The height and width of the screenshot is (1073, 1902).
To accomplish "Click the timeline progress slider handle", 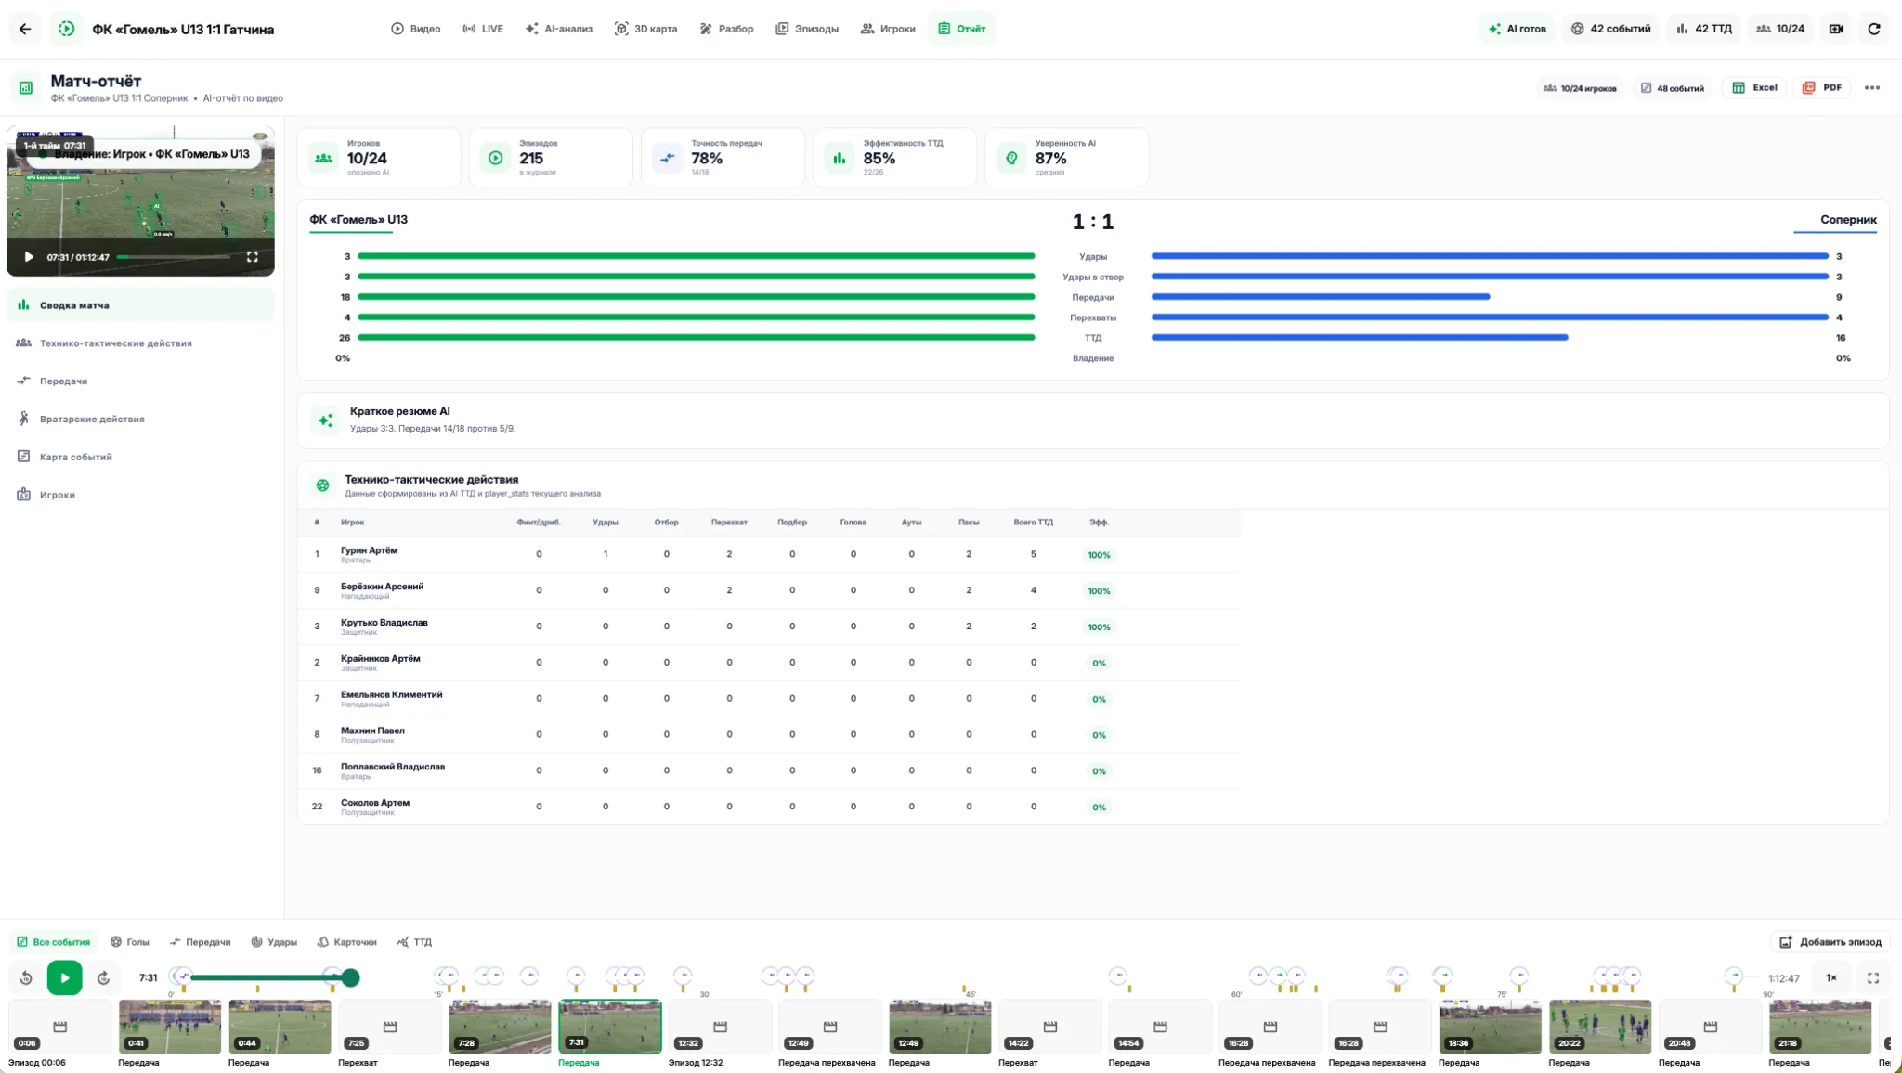I will (350, 977).
